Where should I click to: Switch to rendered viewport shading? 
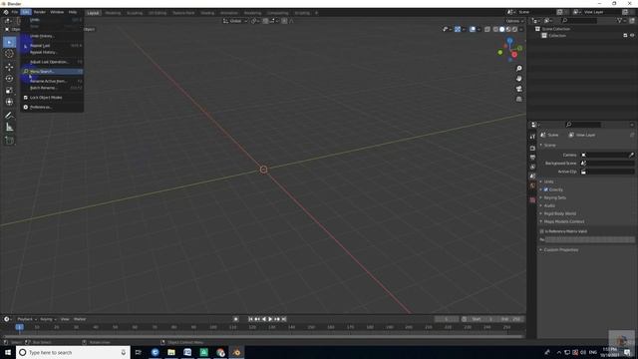click(x=514, y=29)
